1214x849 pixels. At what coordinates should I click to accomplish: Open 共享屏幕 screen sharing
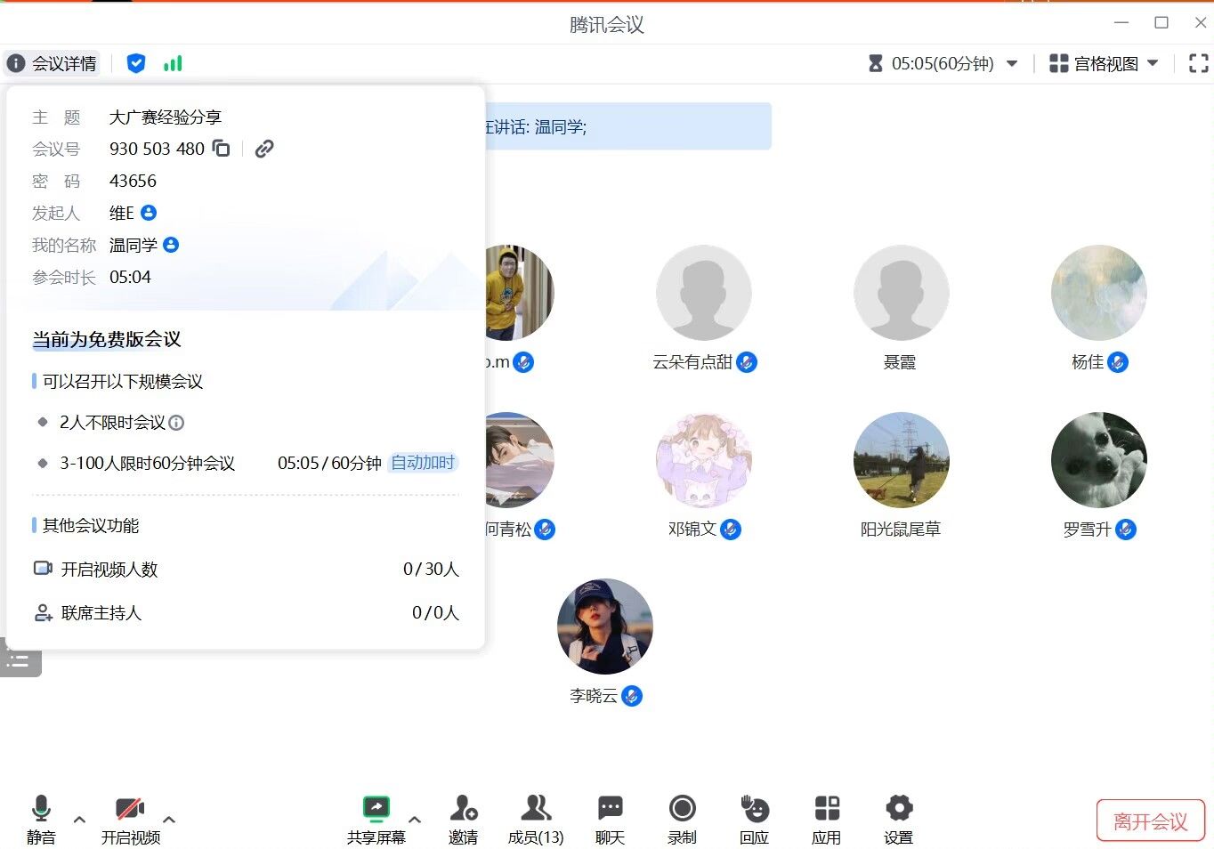[x=376, y=820]
